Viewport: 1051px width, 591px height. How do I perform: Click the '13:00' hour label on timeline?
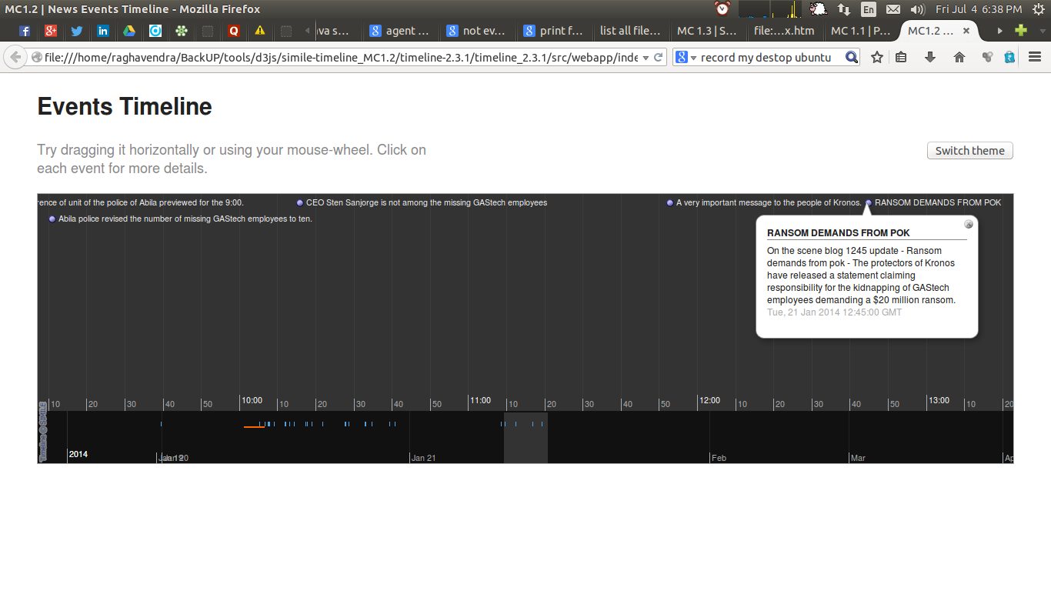click(939, 400)
